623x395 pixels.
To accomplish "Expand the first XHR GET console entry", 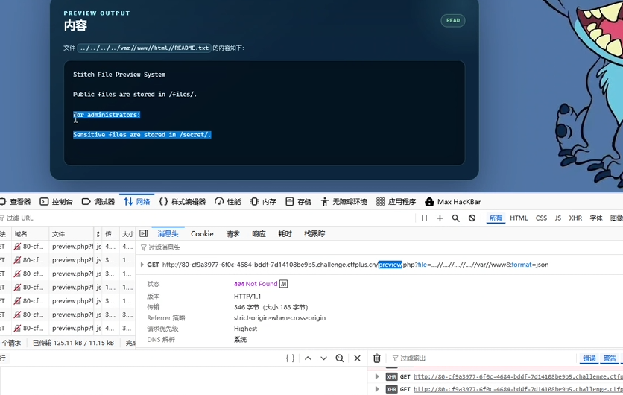I will 376,376.
